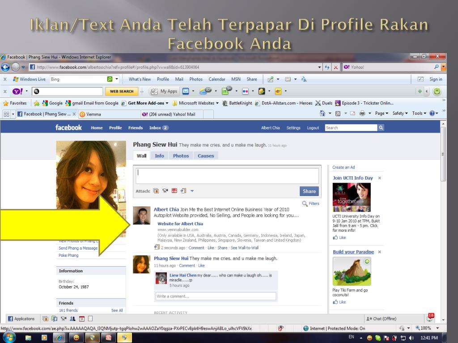
Task: Switch to the Photos profile tab
Action: point(181,156)
